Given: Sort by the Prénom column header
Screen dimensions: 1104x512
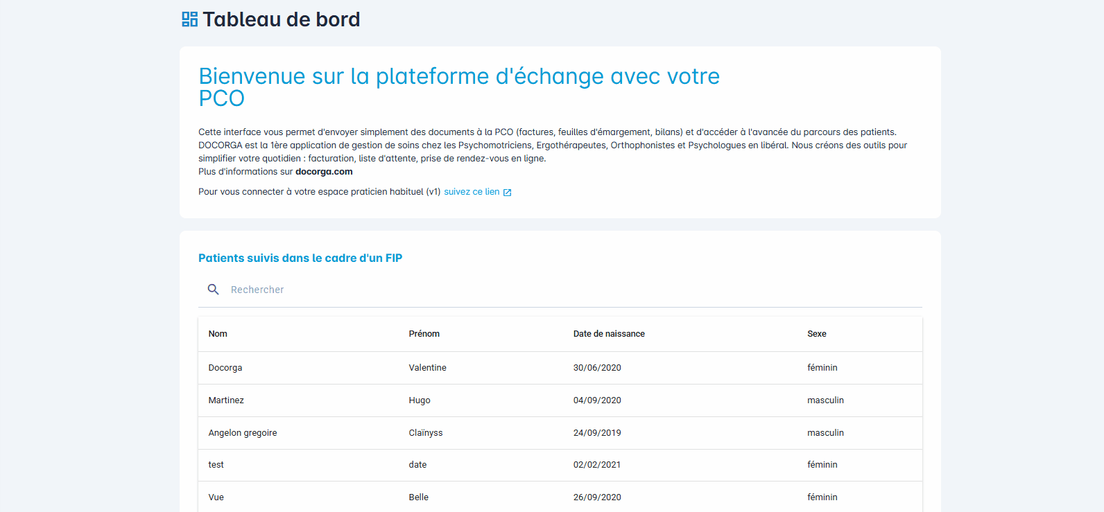Looking at the screenshot, I should tap(424, 334).
